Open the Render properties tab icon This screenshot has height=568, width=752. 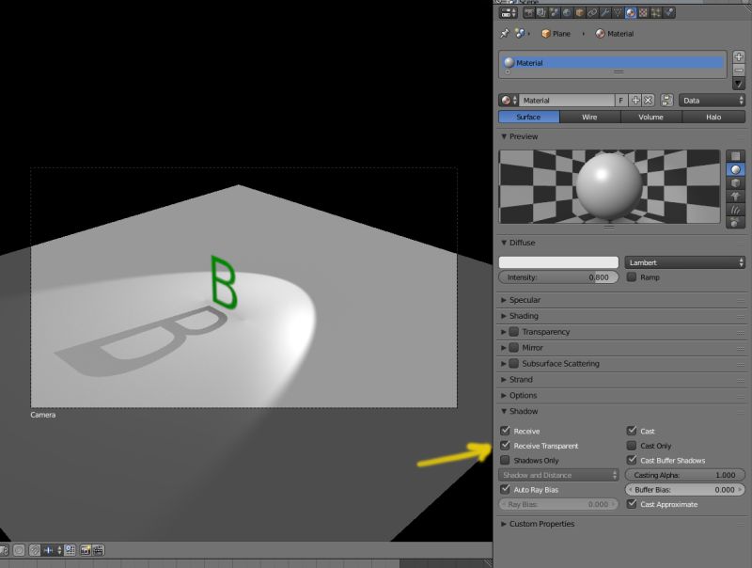click(x=528, y=13)
